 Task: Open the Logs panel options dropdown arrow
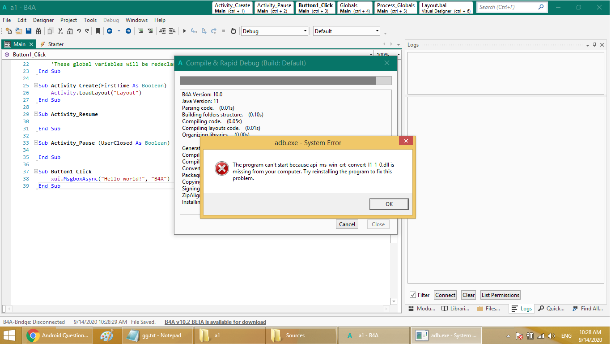(x=588, y=45)
